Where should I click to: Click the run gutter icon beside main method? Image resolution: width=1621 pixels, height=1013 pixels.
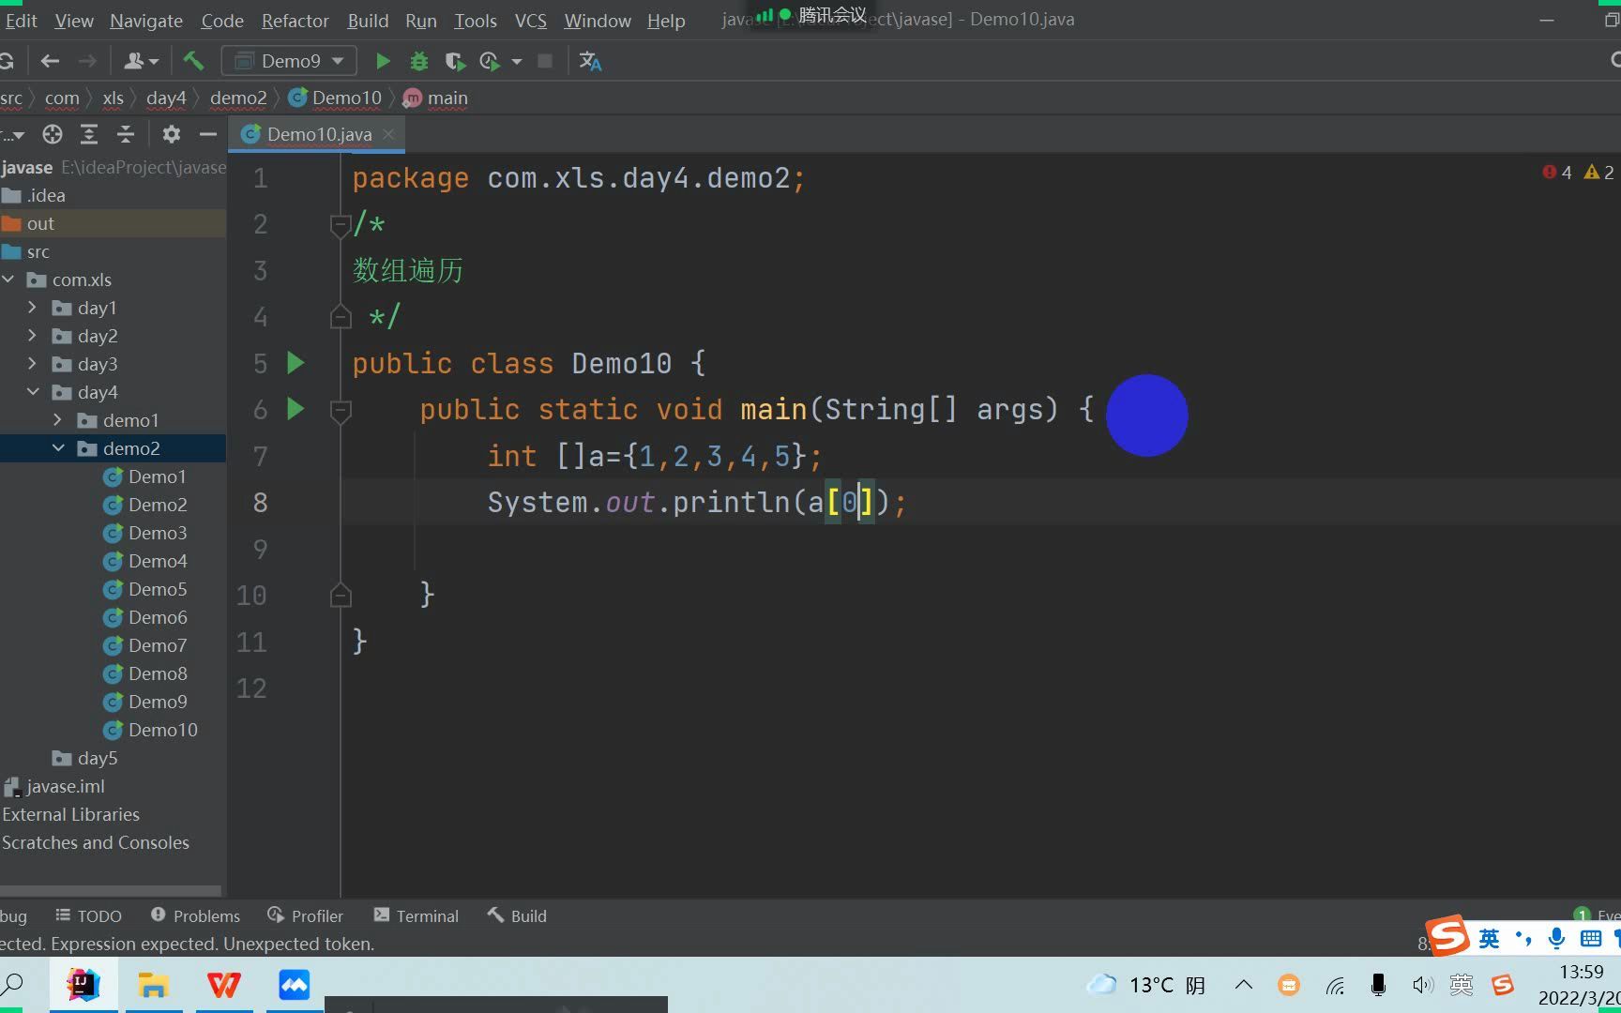click(295, 409)
